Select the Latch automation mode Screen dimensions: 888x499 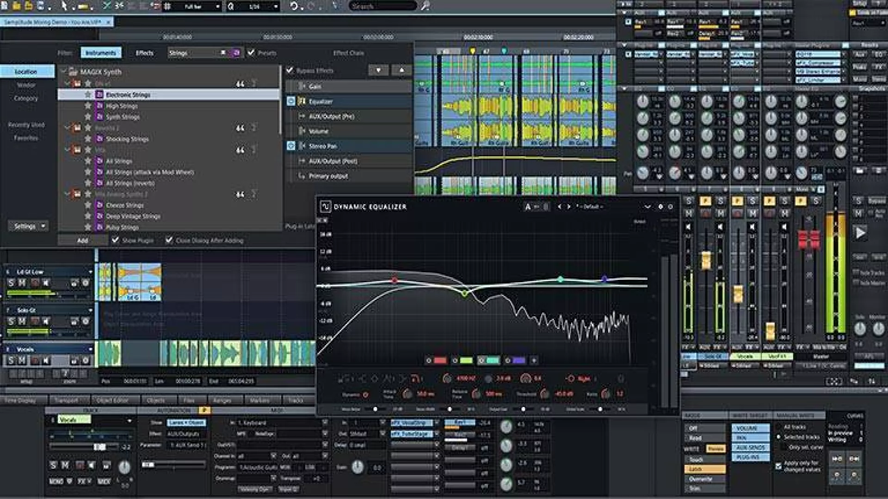pos(705,469)
